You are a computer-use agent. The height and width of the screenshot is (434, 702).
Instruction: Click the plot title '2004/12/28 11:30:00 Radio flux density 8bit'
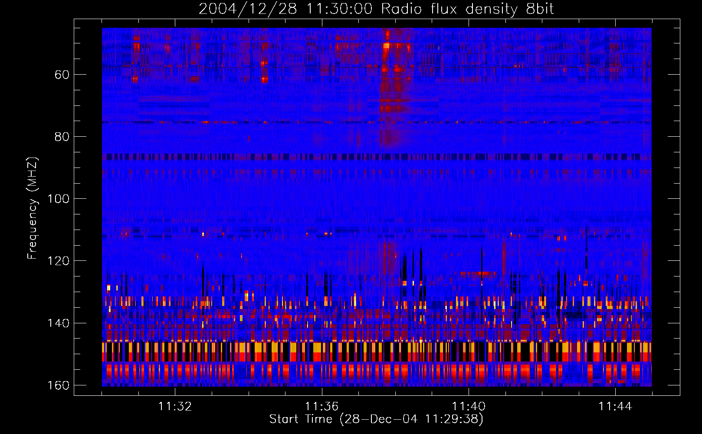pyautogui.click(x=376, y=9)
